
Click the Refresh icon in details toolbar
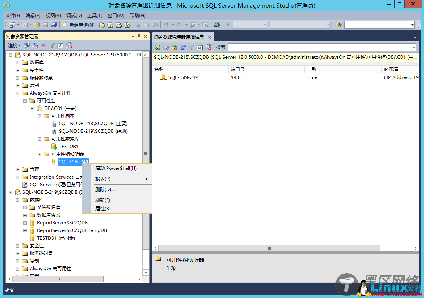(199, 47)
